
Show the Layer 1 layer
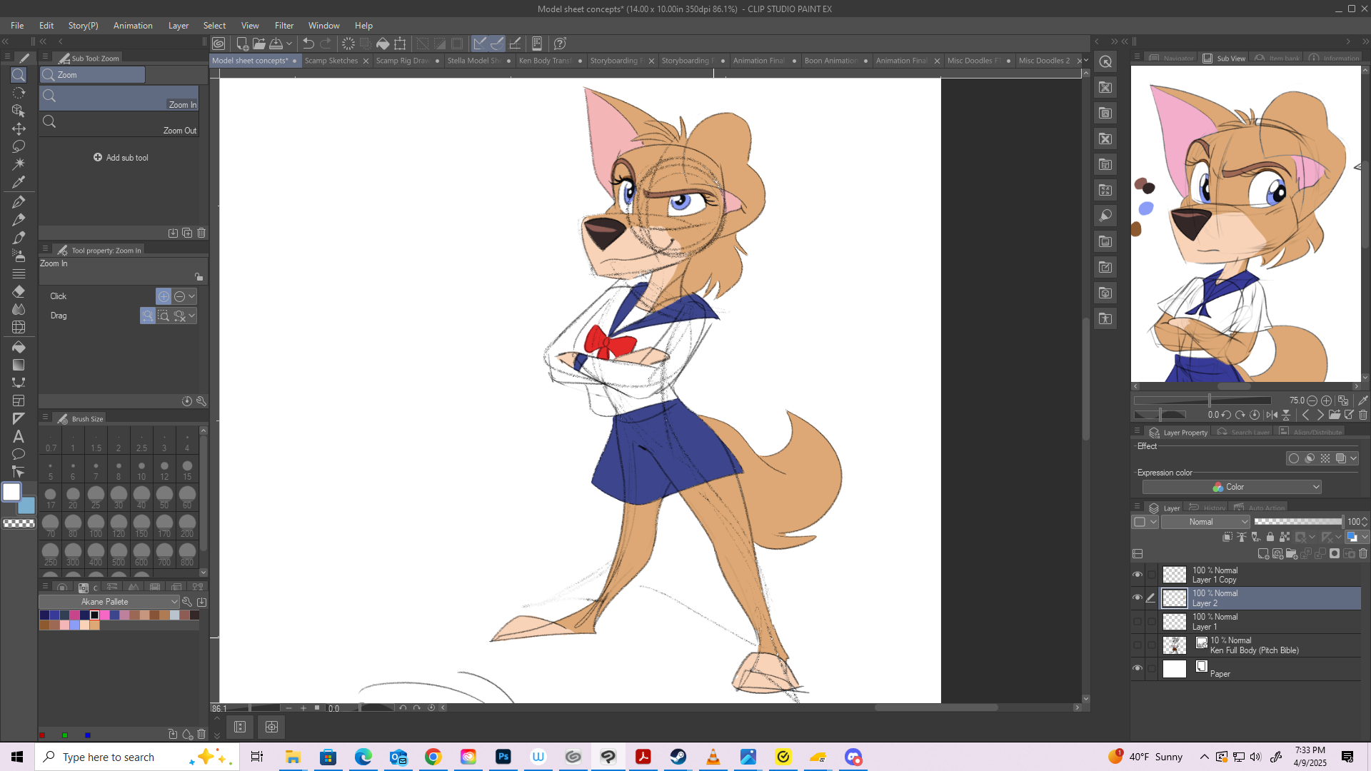1138,622
